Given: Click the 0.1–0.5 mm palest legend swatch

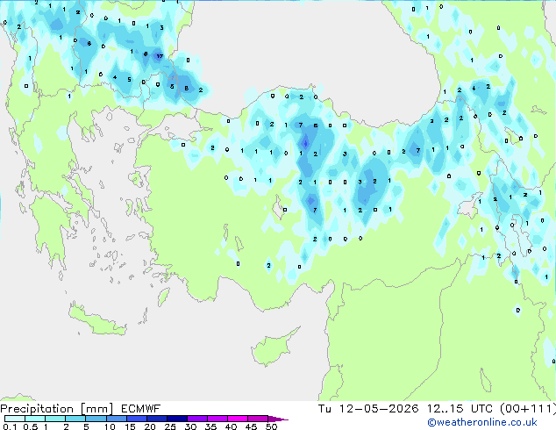Looking at the screenshot, I should [x=15, y=419].
